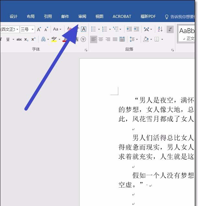Open the borders dropdown arrow

(x=162, y=39)
